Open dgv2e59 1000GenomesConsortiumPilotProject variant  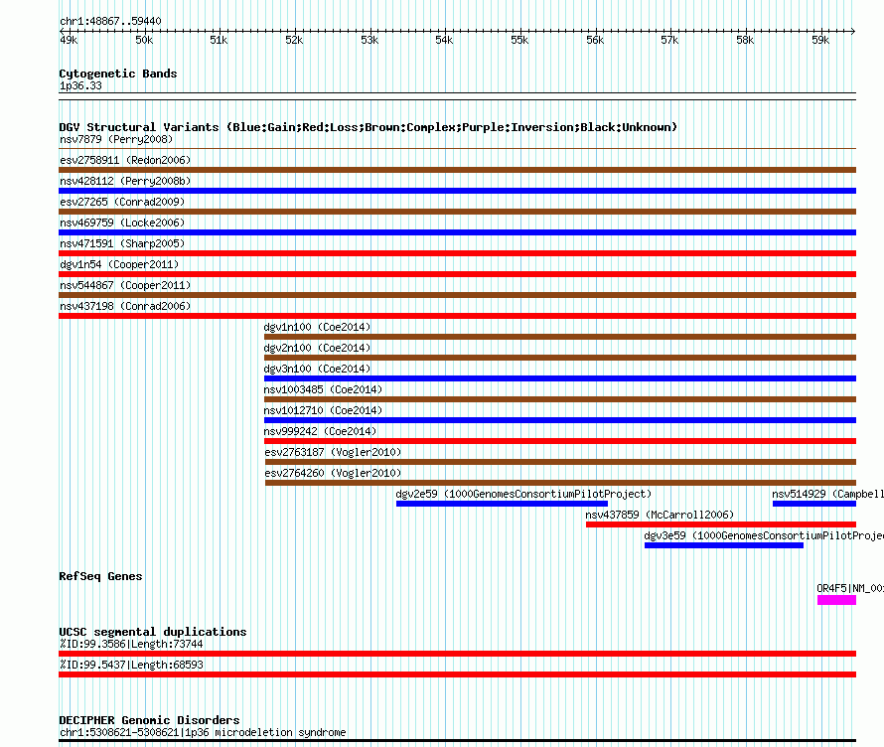(x=523, y=494)
